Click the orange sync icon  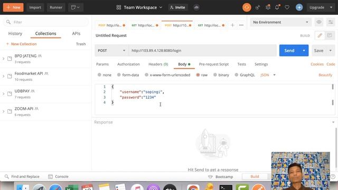[x=247, y=7]
